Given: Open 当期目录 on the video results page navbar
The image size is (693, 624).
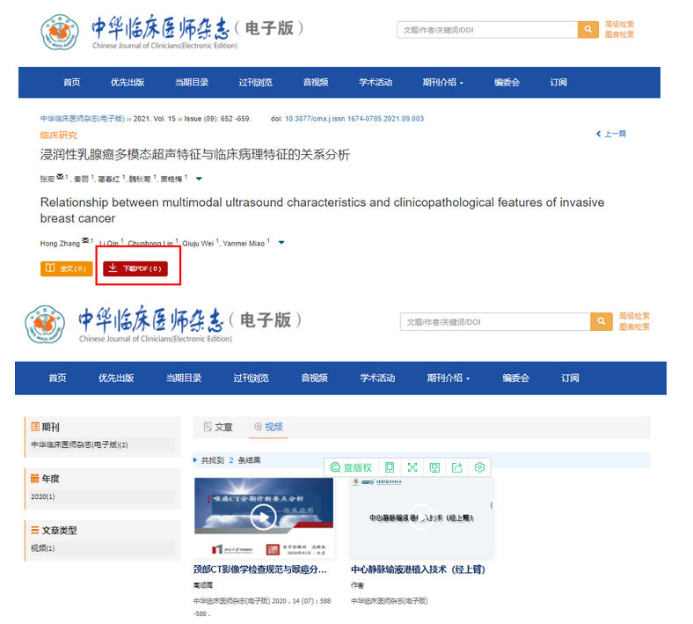Looking at the screenshot, I should 184,378.
